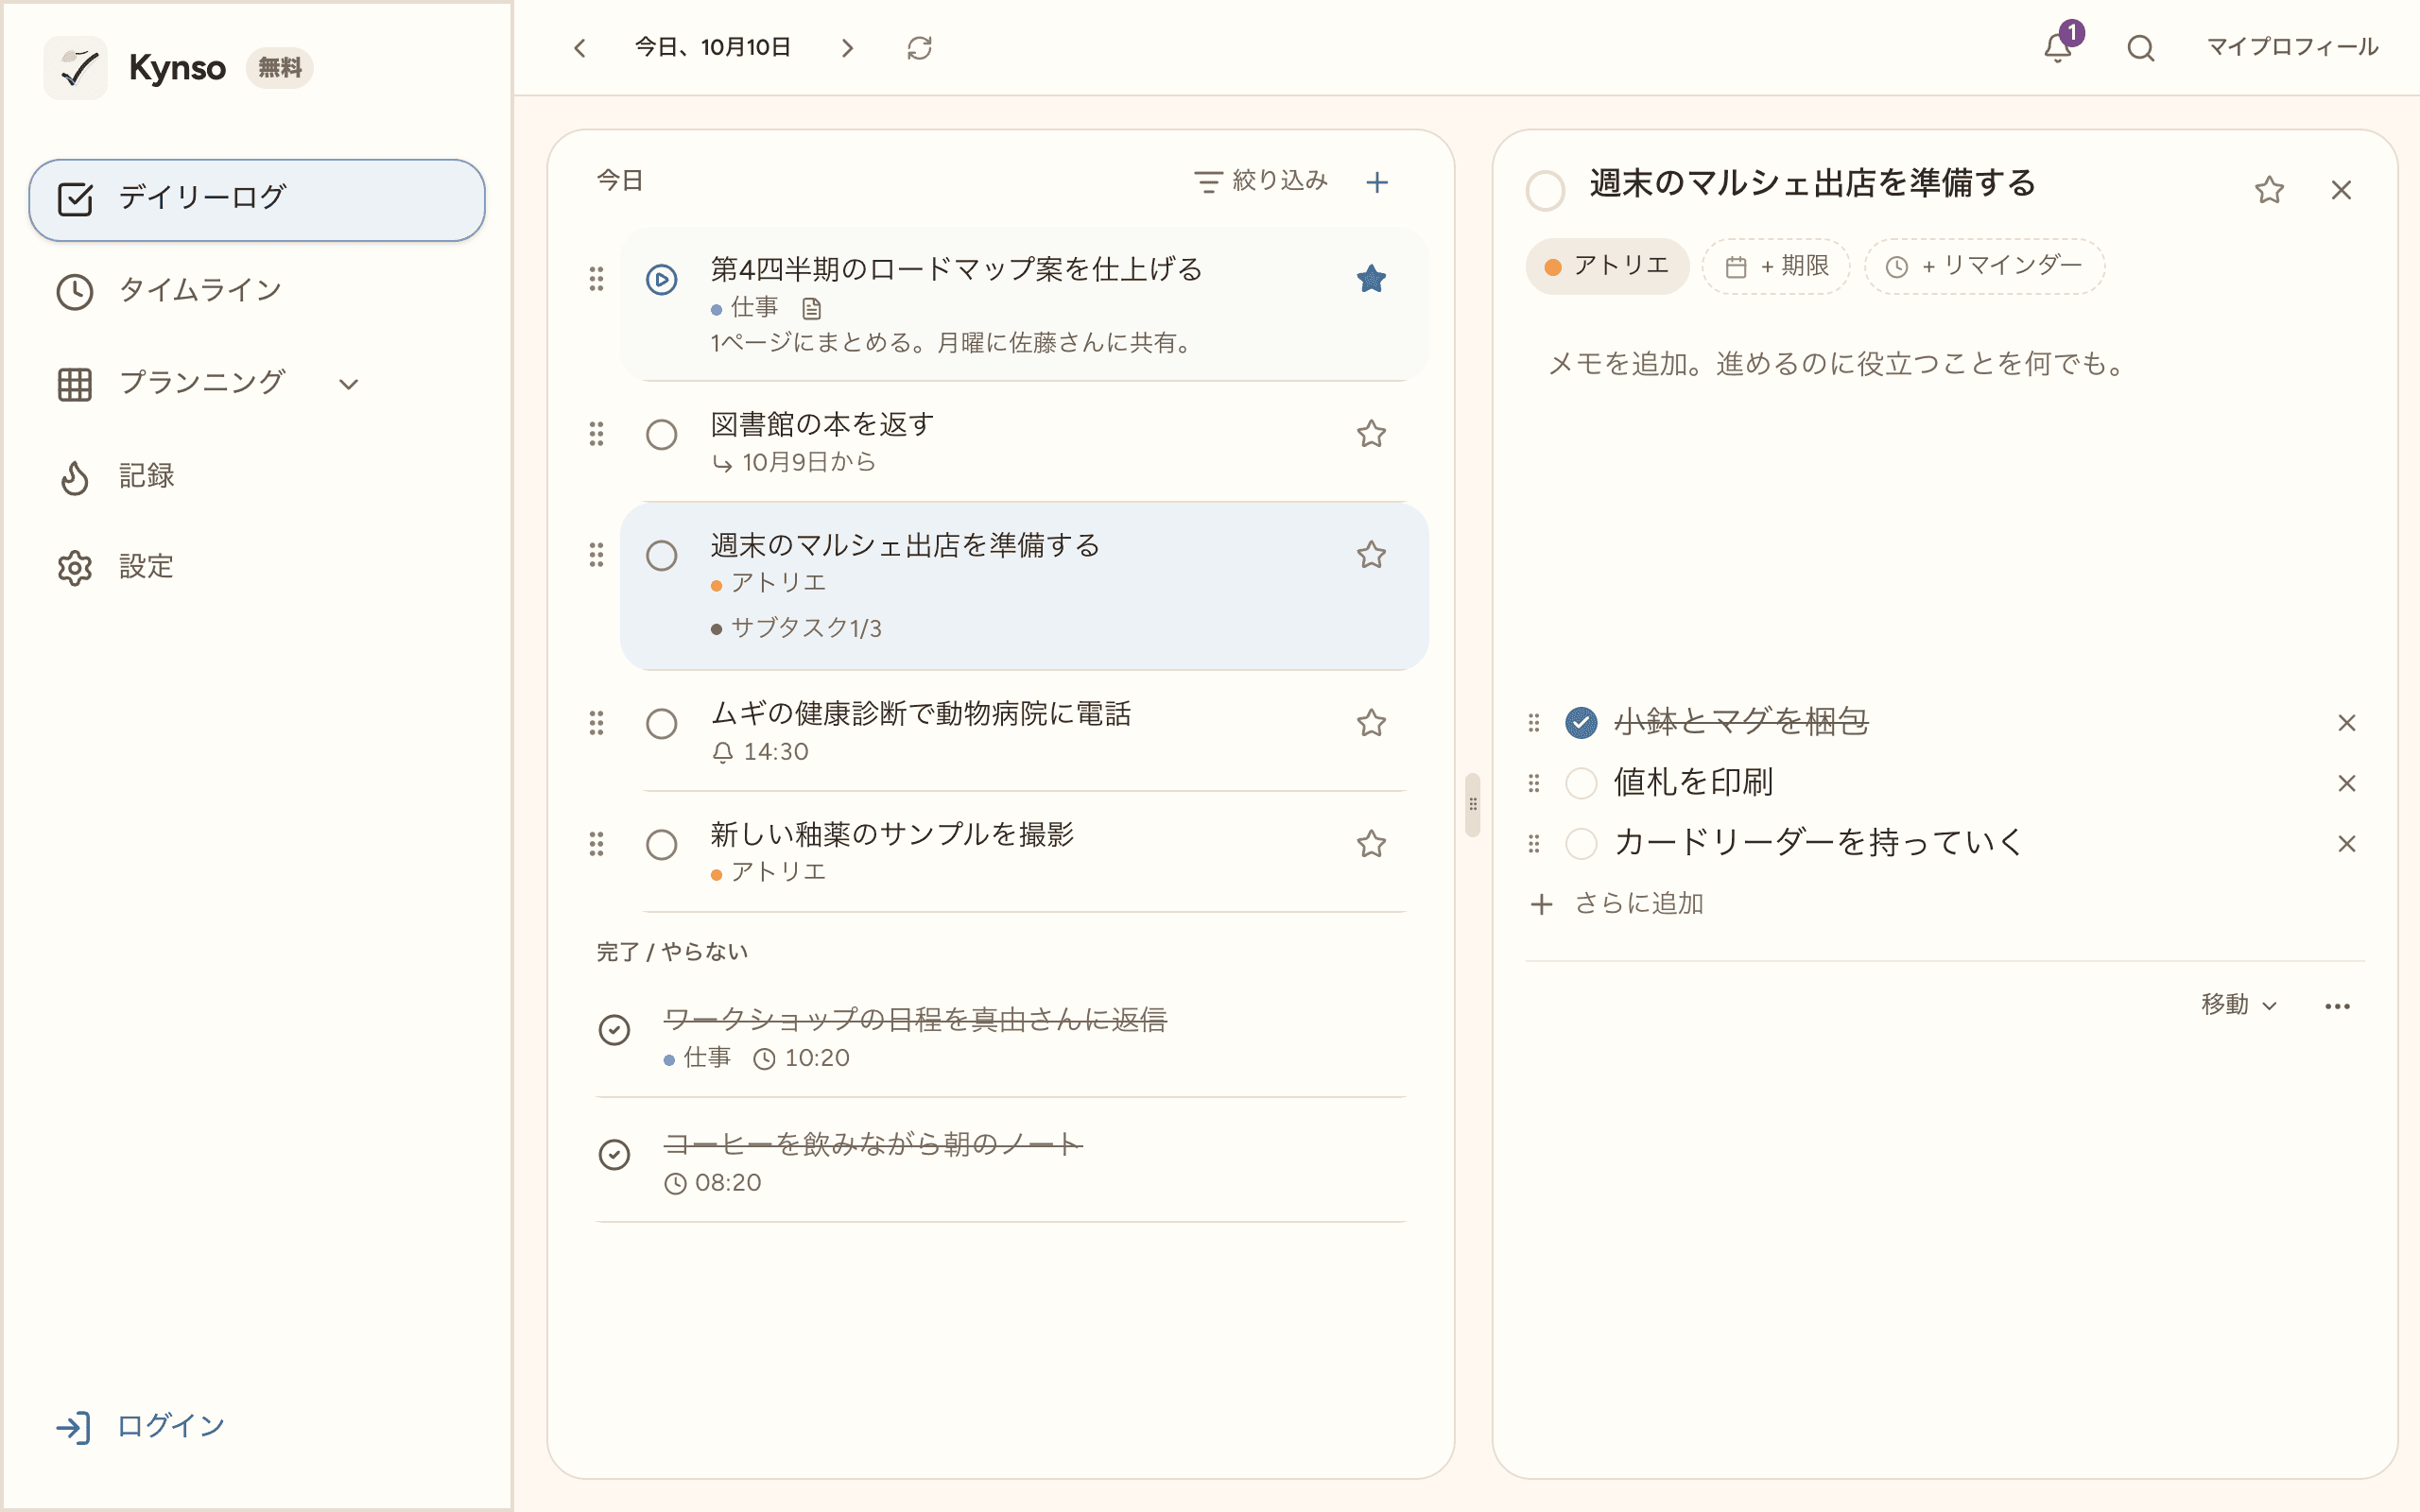Star 週末のマルシェ task in list

(1371, 555)
